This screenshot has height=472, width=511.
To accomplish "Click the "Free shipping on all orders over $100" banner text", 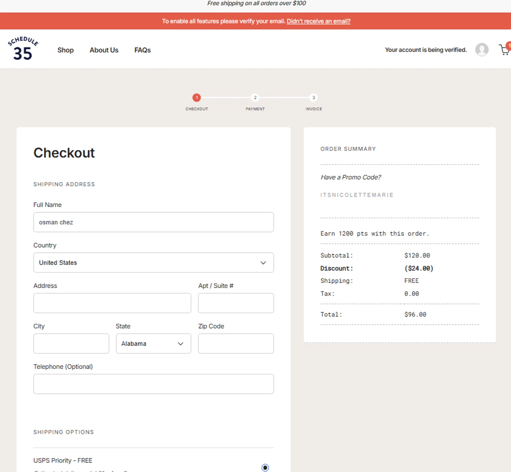I will (x=257, y=3).
